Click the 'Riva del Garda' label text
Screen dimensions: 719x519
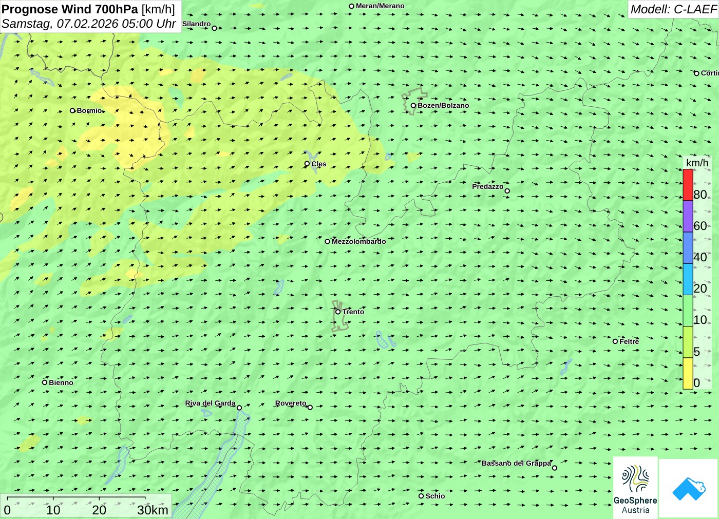click(210, 403)
